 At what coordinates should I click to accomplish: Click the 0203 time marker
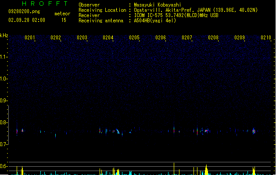tap(82, 38)
